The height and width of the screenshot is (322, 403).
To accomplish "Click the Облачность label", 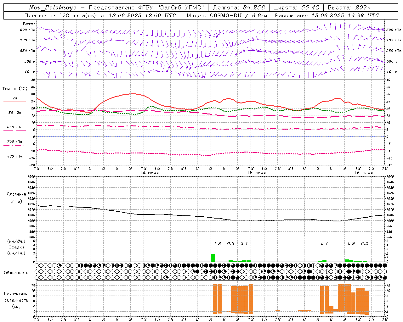I will coord(16,273).
